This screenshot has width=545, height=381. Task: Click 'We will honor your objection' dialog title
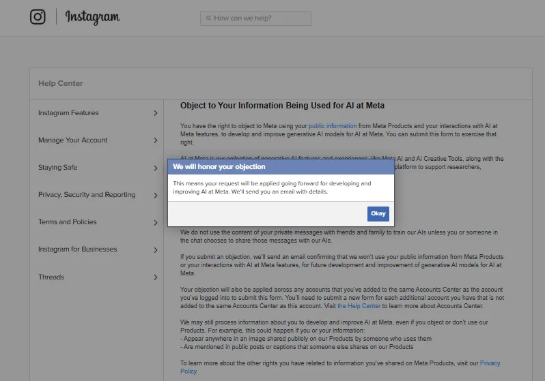[219, 166]
